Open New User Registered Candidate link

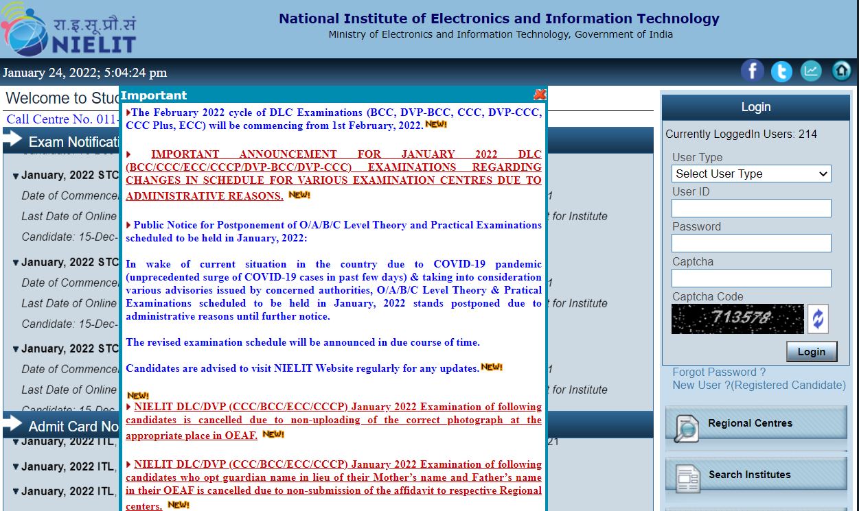coord(759,385)
